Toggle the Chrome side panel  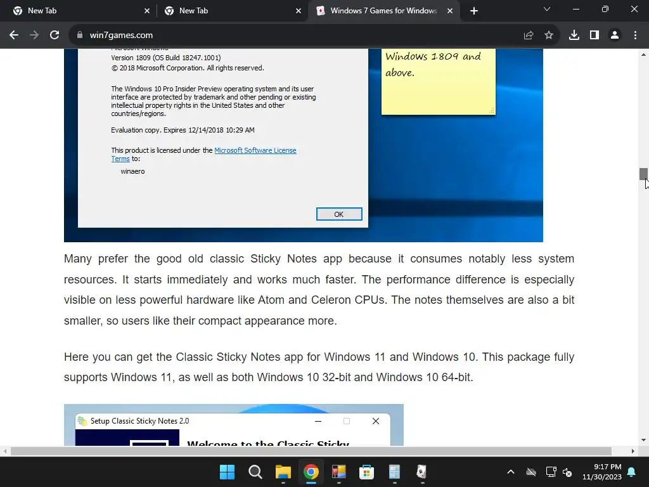click(594, 36)
